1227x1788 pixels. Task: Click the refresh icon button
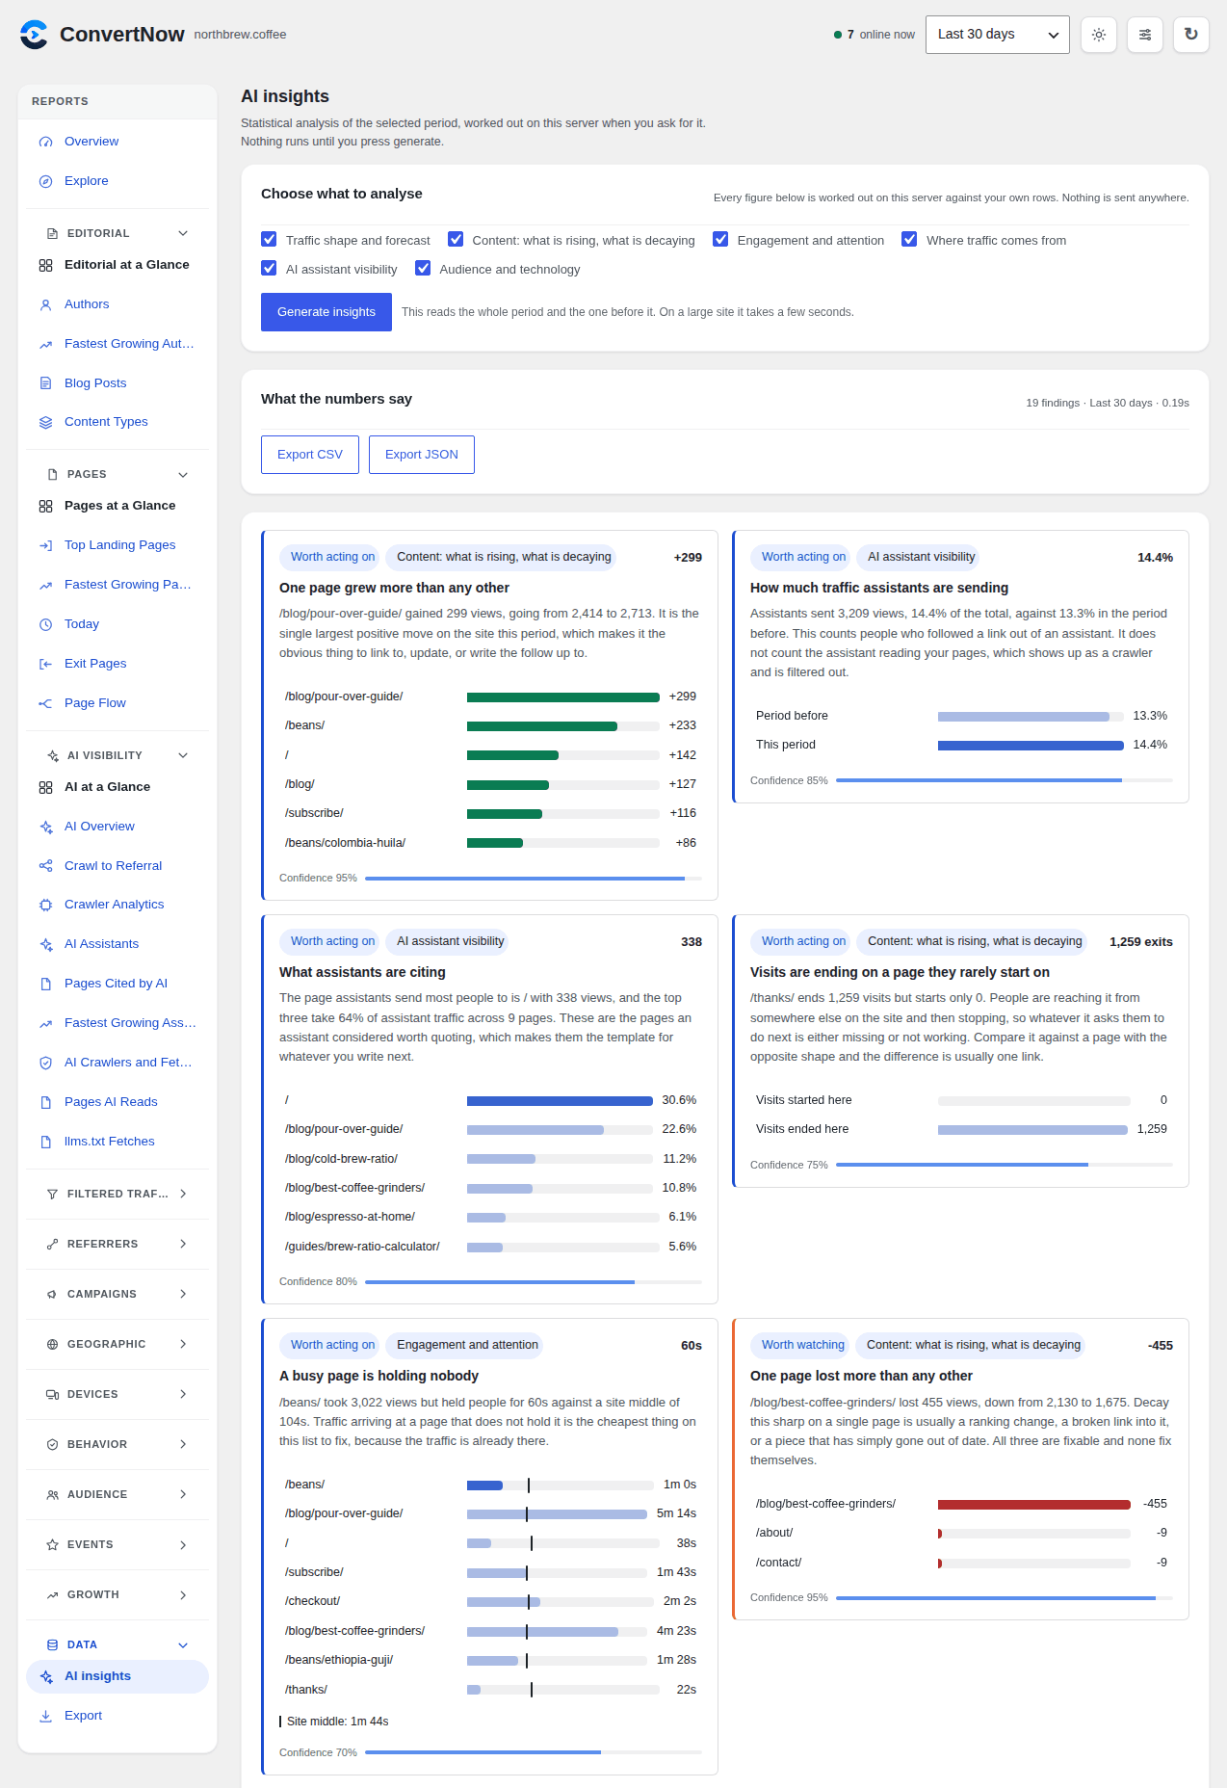[x=1191, y=35]
